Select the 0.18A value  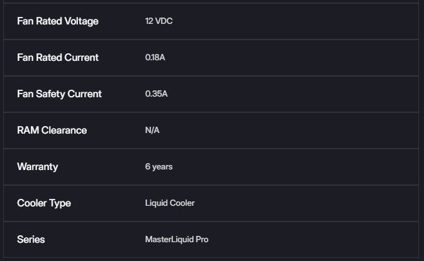pyautogui.click(x=155, y=58)
